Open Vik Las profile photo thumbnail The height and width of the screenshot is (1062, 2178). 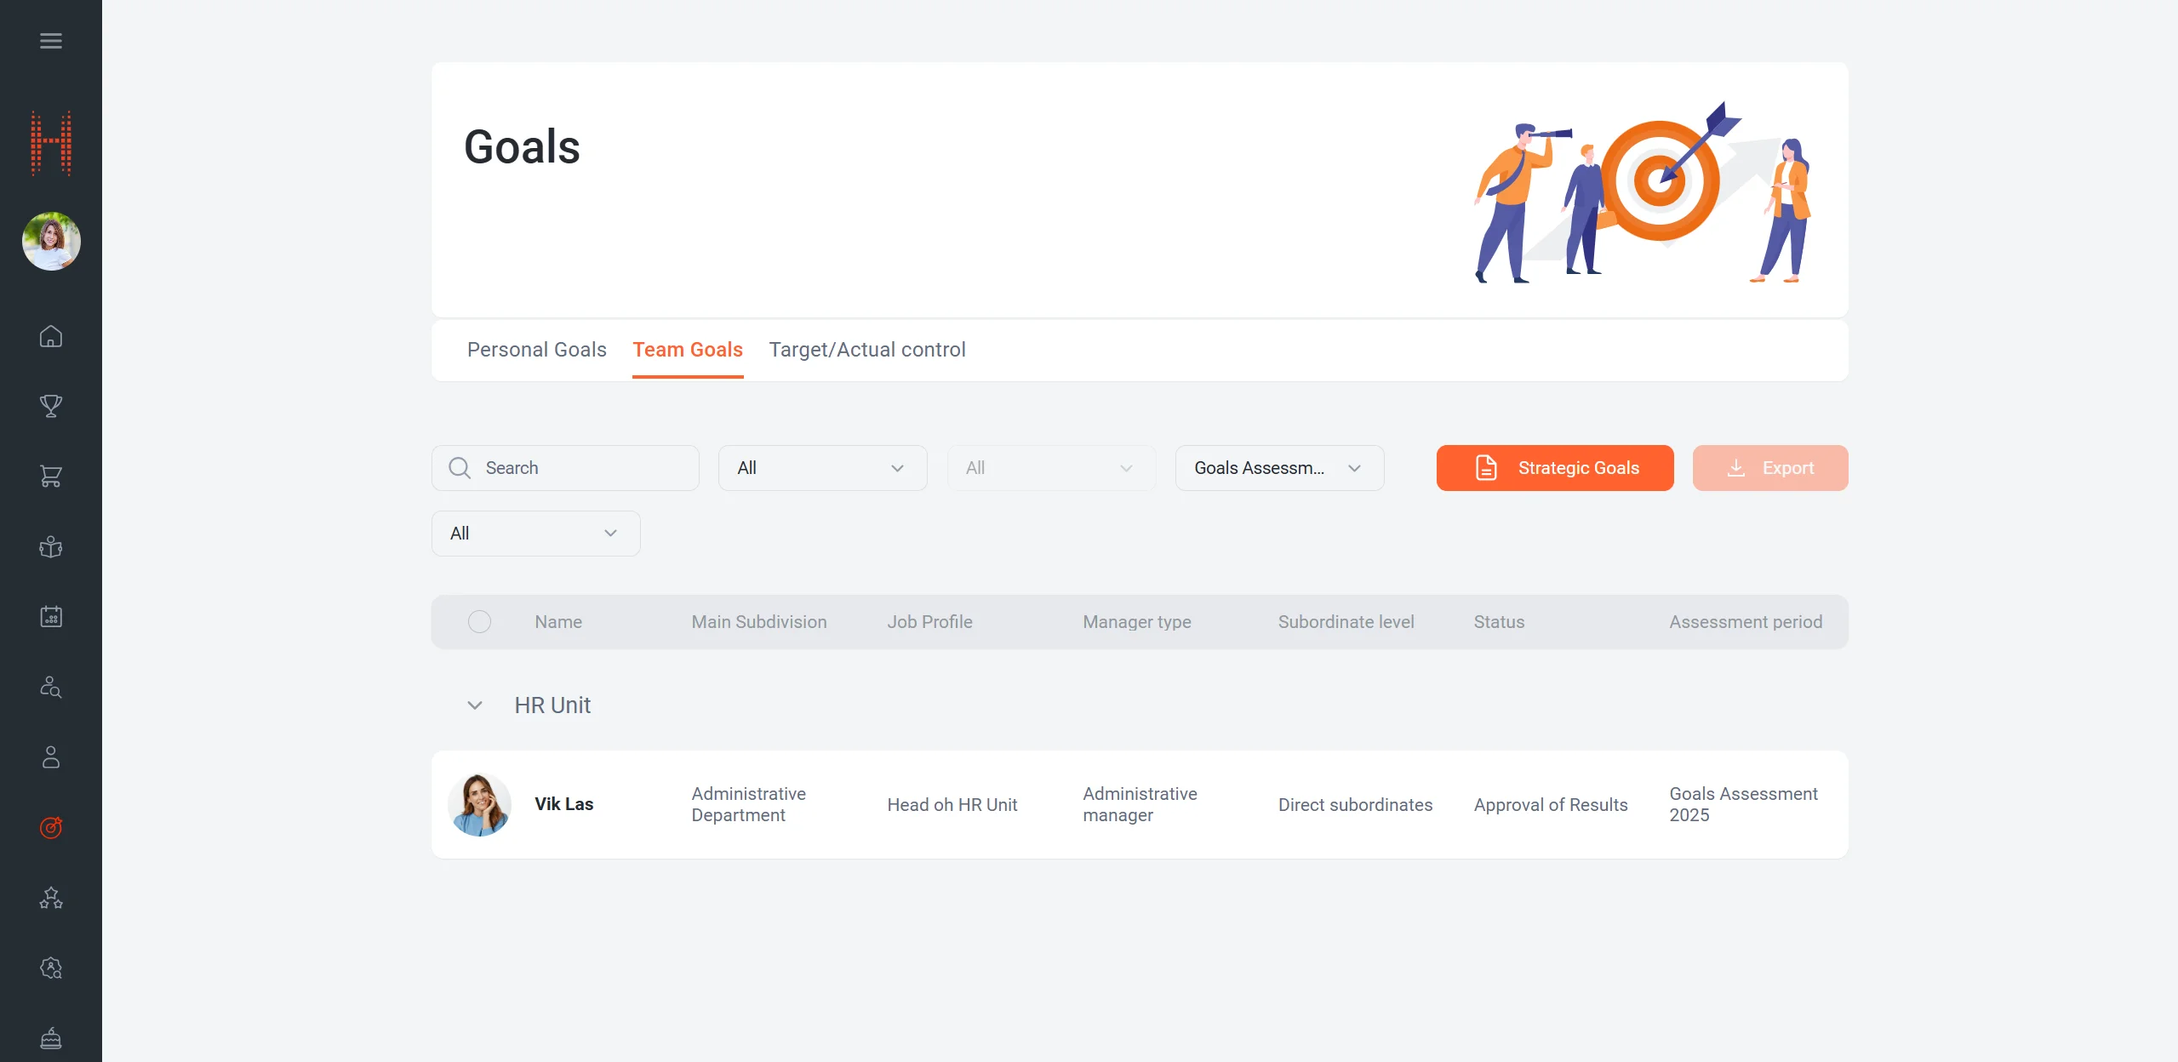(479, 804)
